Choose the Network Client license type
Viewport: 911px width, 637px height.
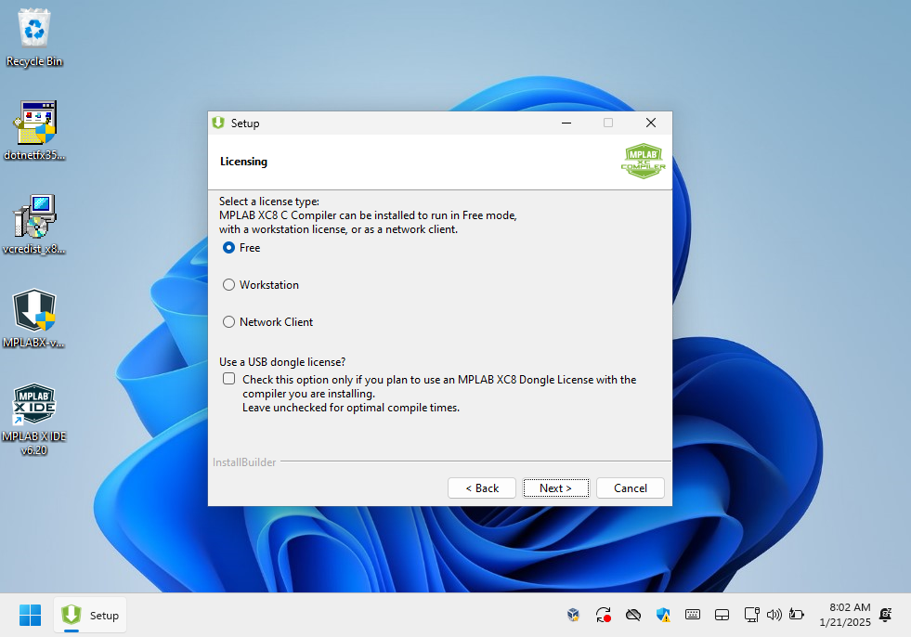(x=229, y=322)
